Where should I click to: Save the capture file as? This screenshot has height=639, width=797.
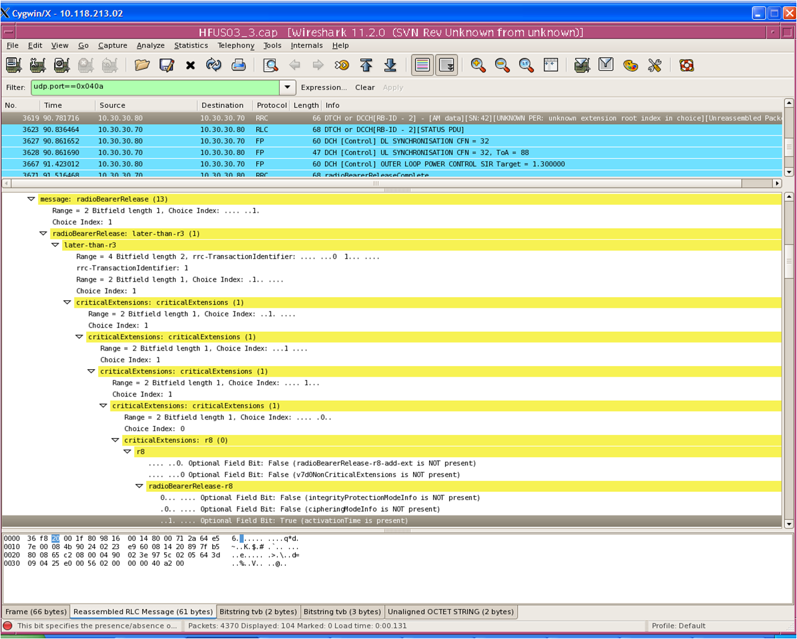(x=166, y=65)
